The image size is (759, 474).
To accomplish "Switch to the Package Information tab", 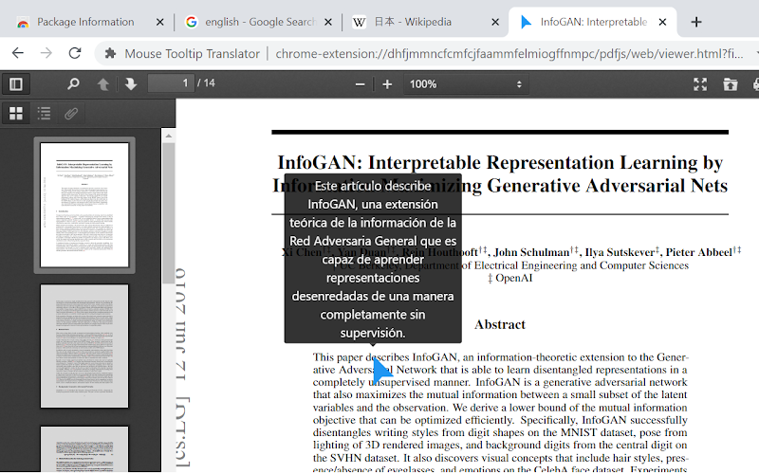I will pyautogui.click(x=85, y=22).
